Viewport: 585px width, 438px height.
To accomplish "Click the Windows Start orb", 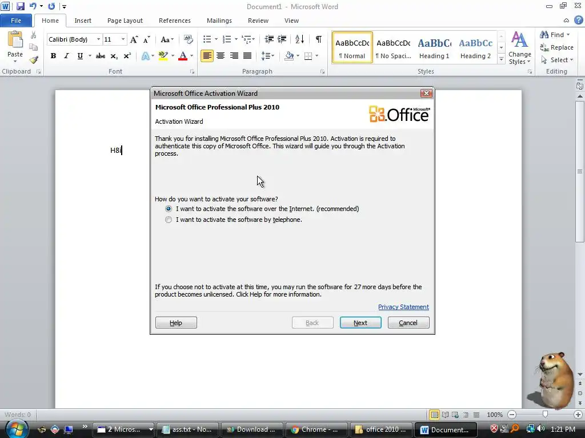I will (x=17, y=429).
